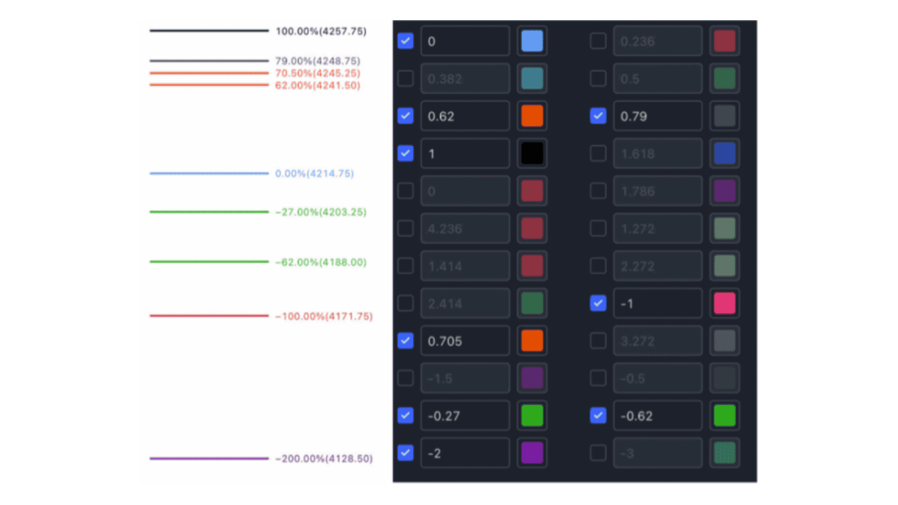Click the 3.272 level value field
The image size is (898, 505).
pyautogui.click(x=658, y=341)
